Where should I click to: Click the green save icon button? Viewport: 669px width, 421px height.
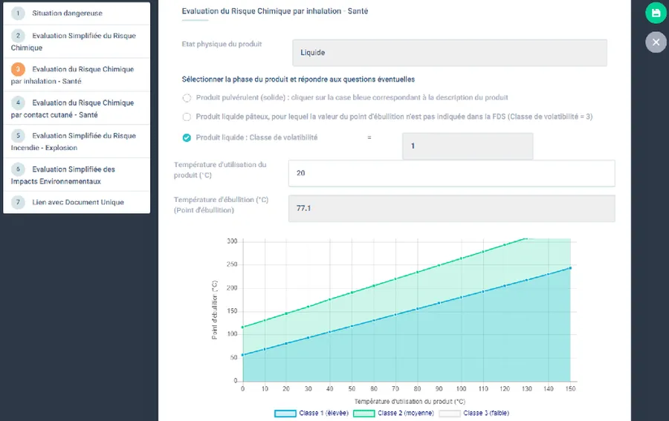(x=656, y=13)
